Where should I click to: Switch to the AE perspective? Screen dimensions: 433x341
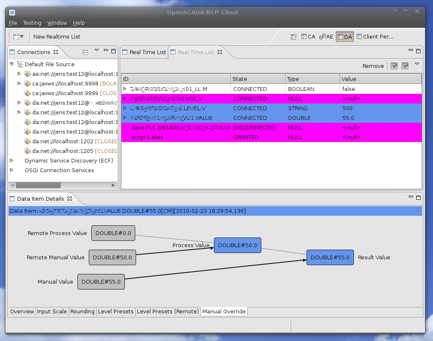[326, 37]
